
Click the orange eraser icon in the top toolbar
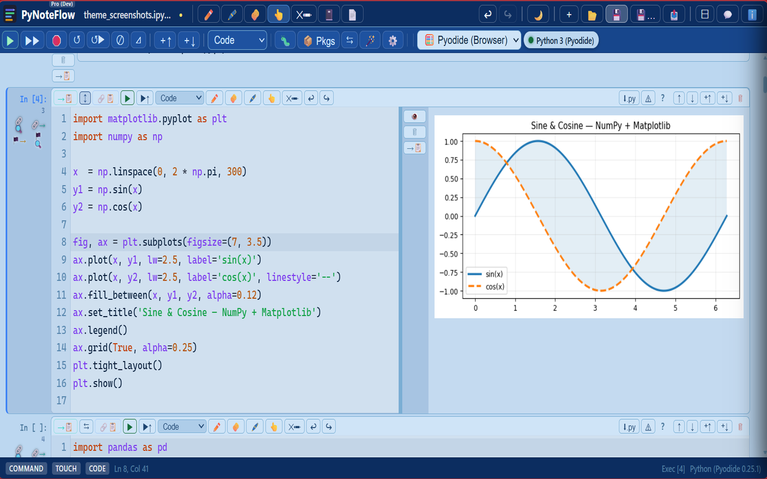point(255,14)
